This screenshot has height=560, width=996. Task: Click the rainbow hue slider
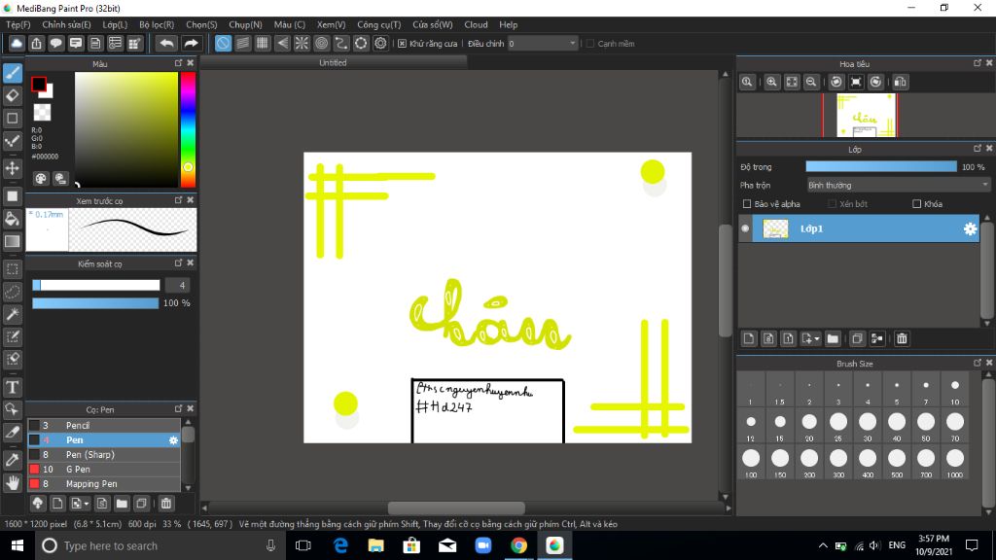pos(188,129)
